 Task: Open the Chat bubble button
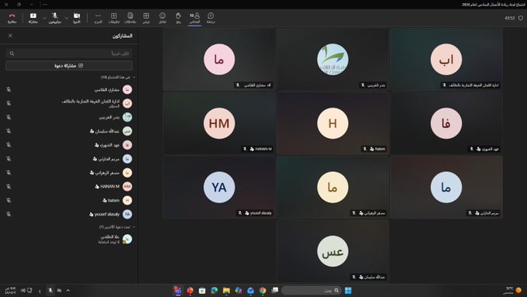click(x=211, y=18)
